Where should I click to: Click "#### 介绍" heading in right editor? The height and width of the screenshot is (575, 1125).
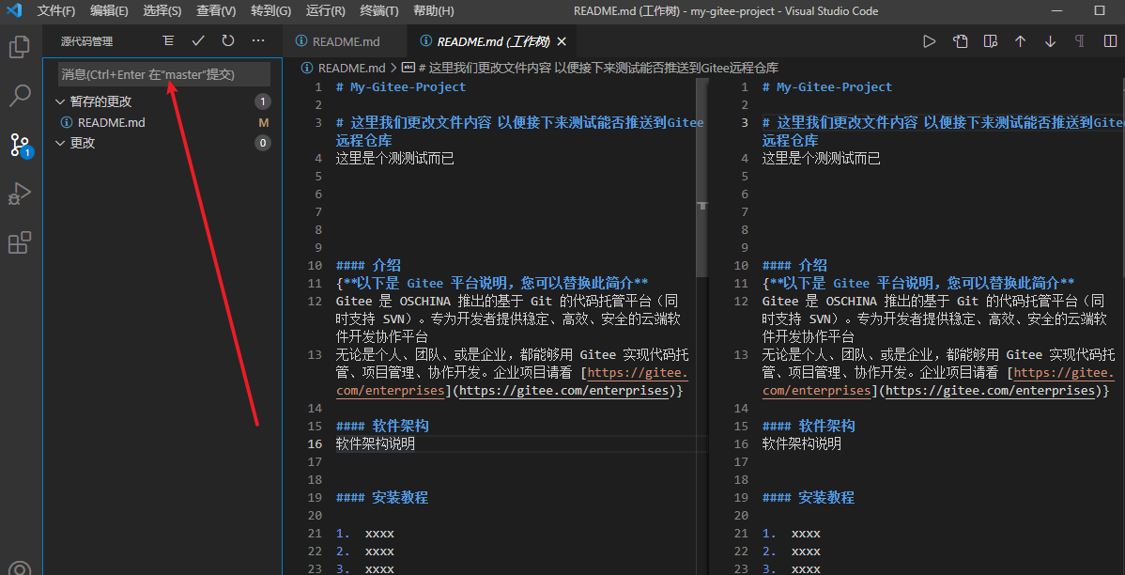[794, 266]
